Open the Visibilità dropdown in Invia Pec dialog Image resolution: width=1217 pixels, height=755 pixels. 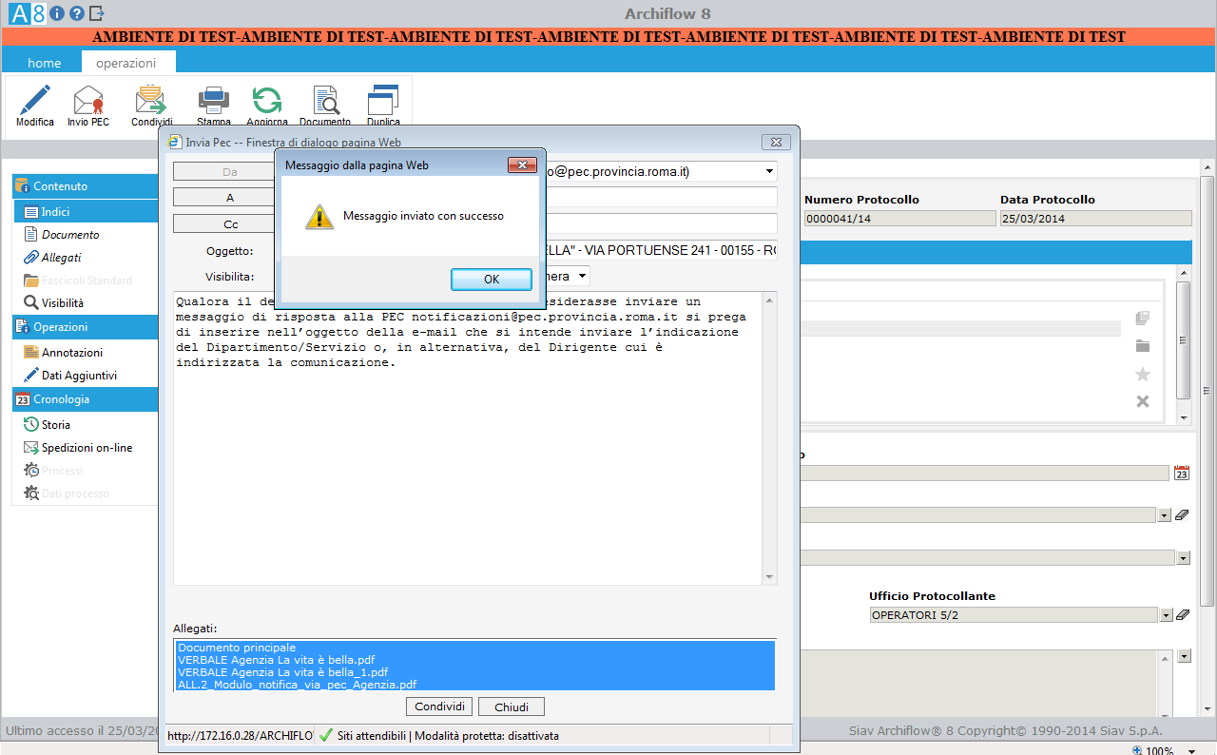(x=582, y=276)
